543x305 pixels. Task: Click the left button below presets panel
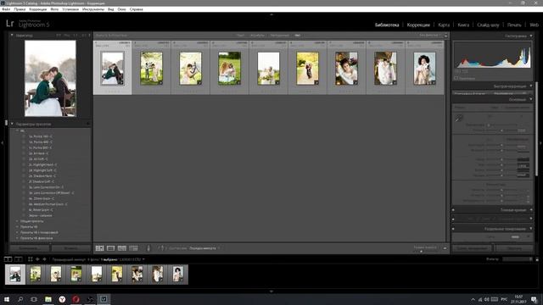click(30, 248)
